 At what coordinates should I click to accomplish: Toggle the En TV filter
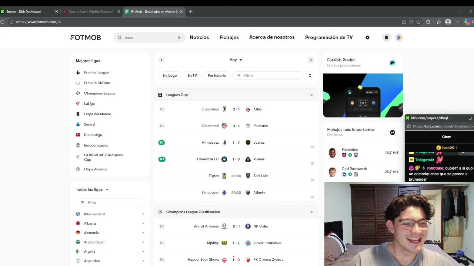pos(192,75)
